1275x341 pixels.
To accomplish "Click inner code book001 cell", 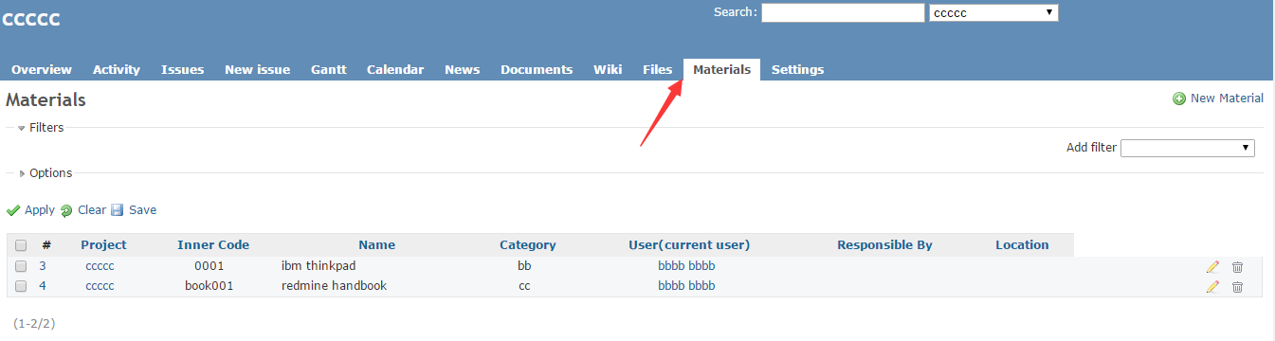I will click(209, 286).
